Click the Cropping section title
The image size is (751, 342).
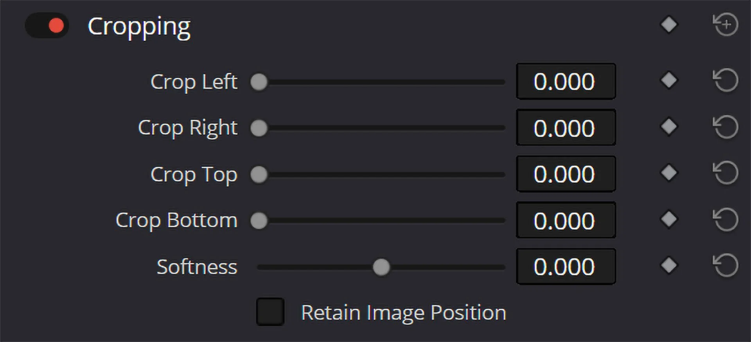coord(139,27)
